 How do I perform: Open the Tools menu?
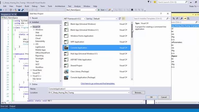(50, 6)
